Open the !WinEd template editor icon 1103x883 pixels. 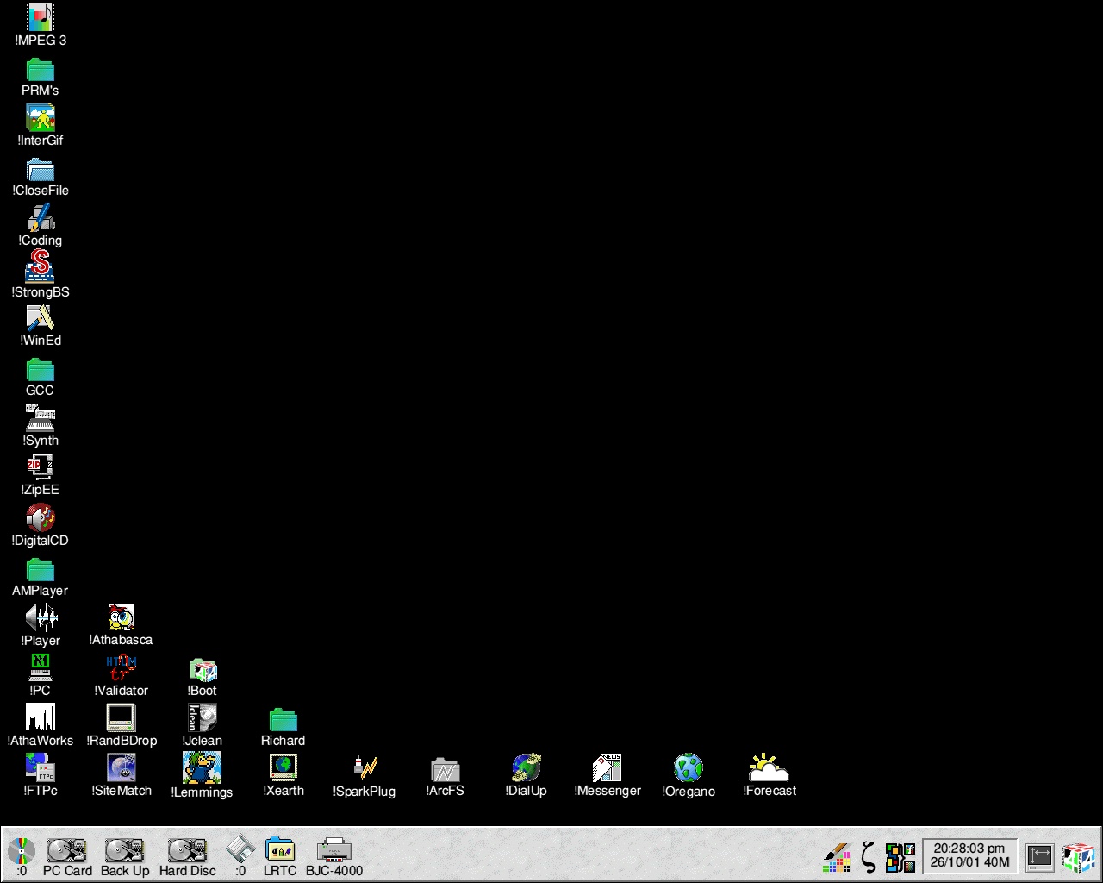click(x=41, y=326)
